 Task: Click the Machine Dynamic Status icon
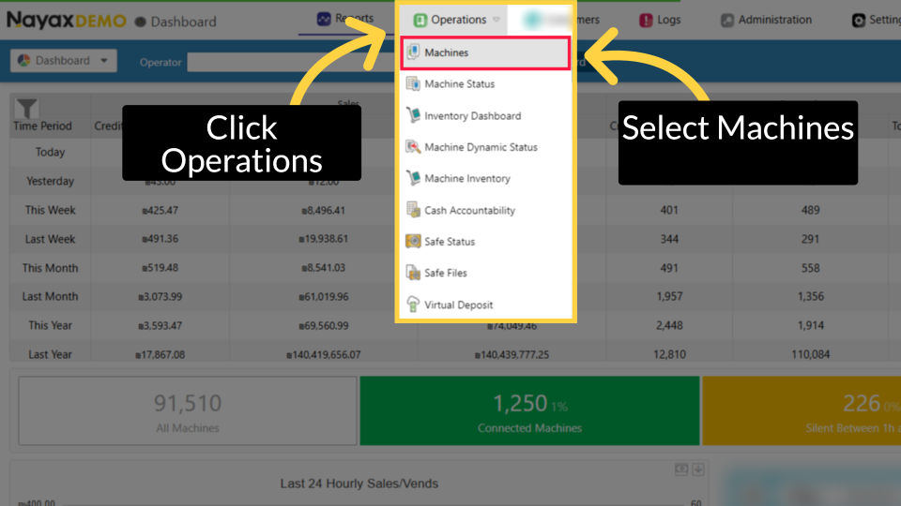pos(413,147)
